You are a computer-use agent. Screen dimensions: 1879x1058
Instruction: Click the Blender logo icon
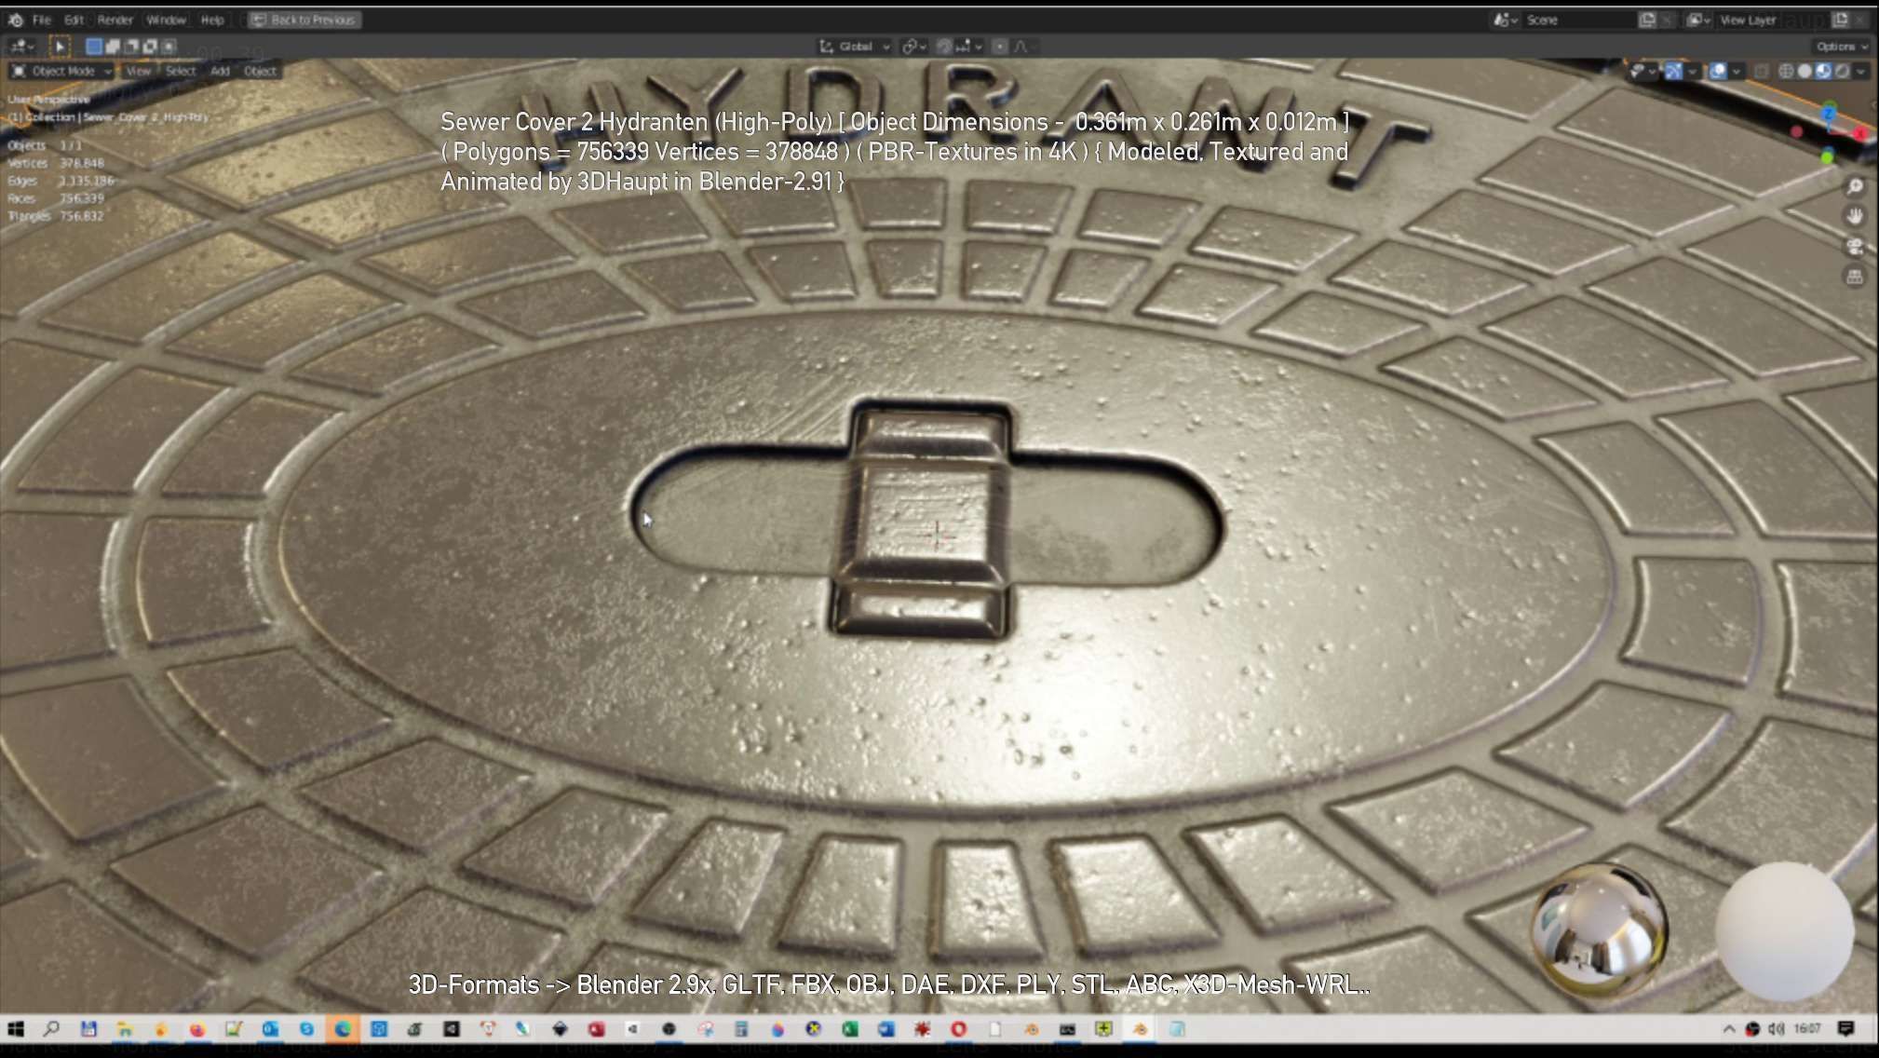coord(16,20)
